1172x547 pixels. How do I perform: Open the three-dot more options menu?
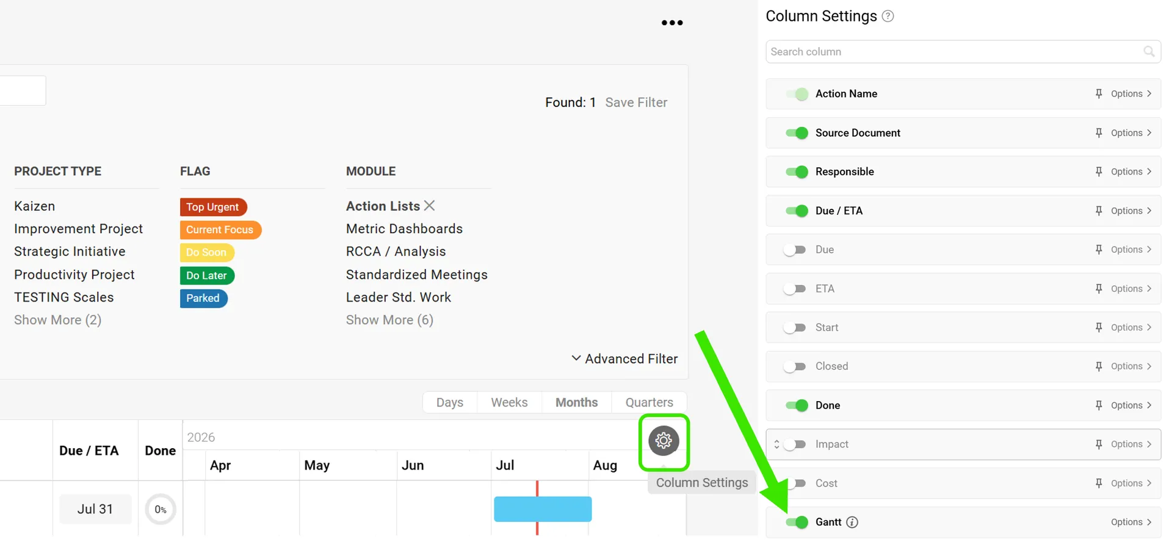(x=672, y=23)
